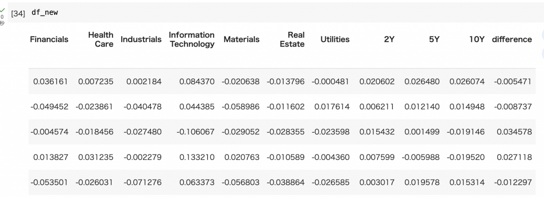
Task: Click the Information Technology value -0.106067
Action: [195, 132]
